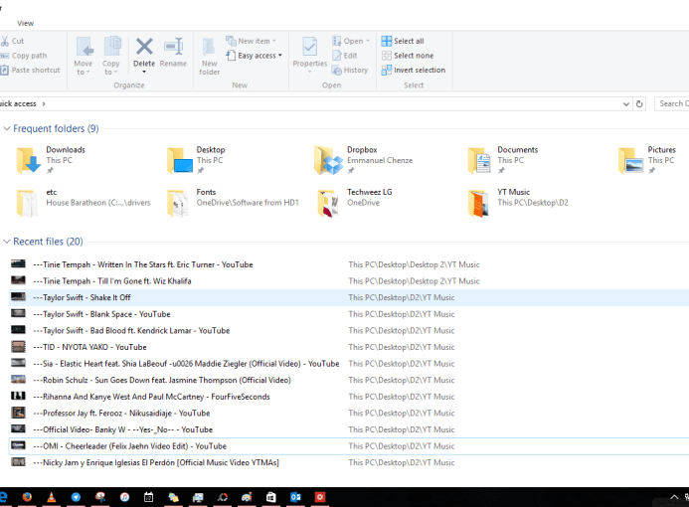Open the address bar history dropdown
The height and width of the screenshot is (507, 689).
coord(625,104)
